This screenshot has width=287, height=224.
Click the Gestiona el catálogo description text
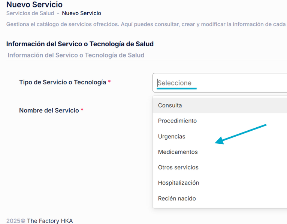pyautogui.click(x=146, y=24)
